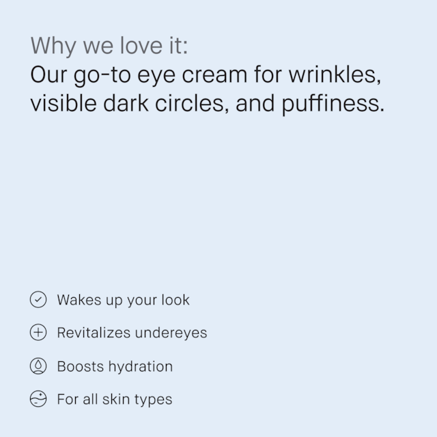This screenshot has width=437, height=437.
Task: Click the plus circle icon
Action: pos(38,333)
